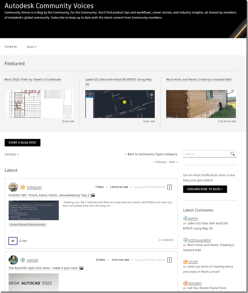Open Back to Community Topics Category link
Viewport: 248px width, 293px height.
(151, 154)
